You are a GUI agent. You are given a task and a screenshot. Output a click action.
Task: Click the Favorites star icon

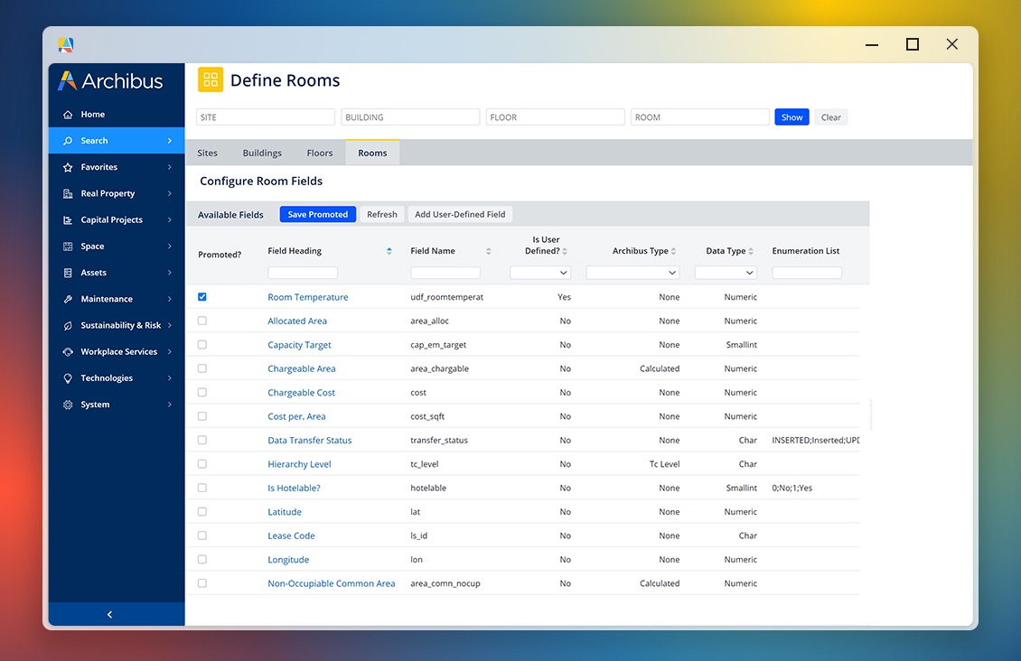[x=68, y=167]
